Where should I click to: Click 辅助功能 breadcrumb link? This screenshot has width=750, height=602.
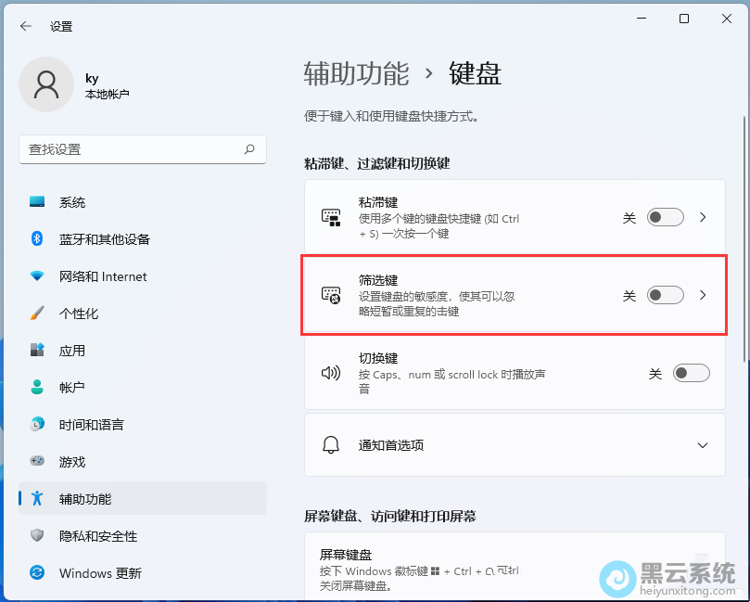[x=356, y=74]
